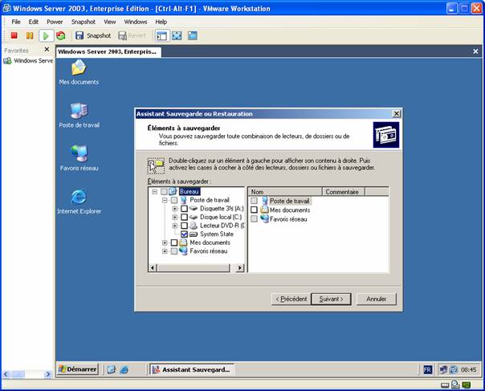Toggle Poste de travail checkbox in right list
This screenshot has height=391, width=485.
pos(254,201)
